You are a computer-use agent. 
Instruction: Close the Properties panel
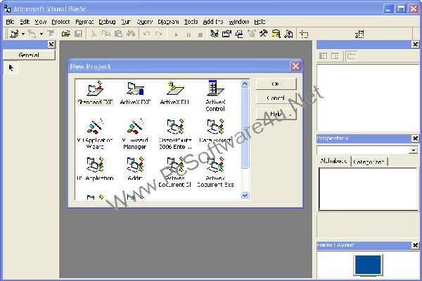click(x=415, y=138)
